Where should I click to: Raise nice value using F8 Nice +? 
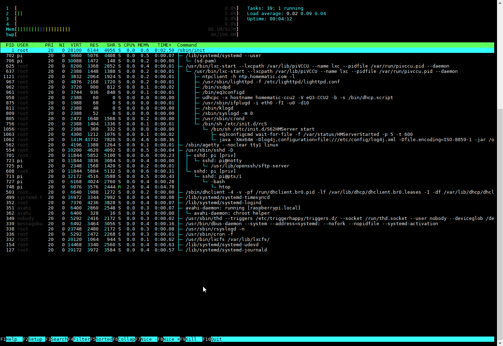169,339
